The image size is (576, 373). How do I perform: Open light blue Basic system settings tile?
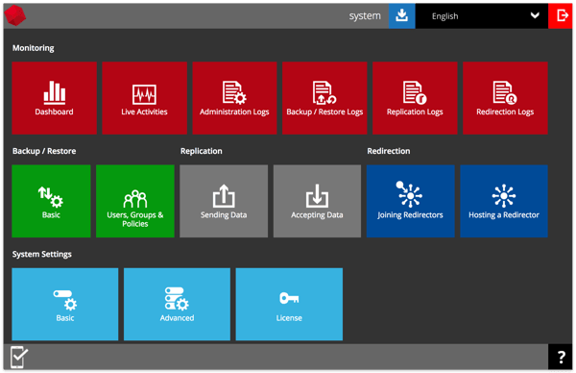[x=65, y=304]
